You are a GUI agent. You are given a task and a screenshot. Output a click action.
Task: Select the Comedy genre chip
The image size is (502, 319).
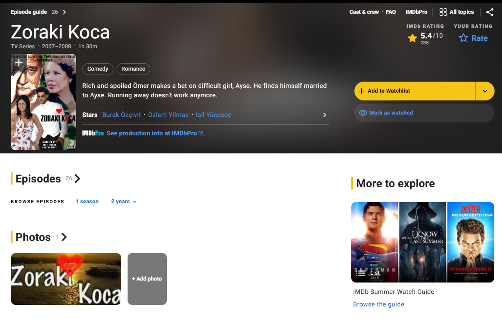click(x=98, y=69)
